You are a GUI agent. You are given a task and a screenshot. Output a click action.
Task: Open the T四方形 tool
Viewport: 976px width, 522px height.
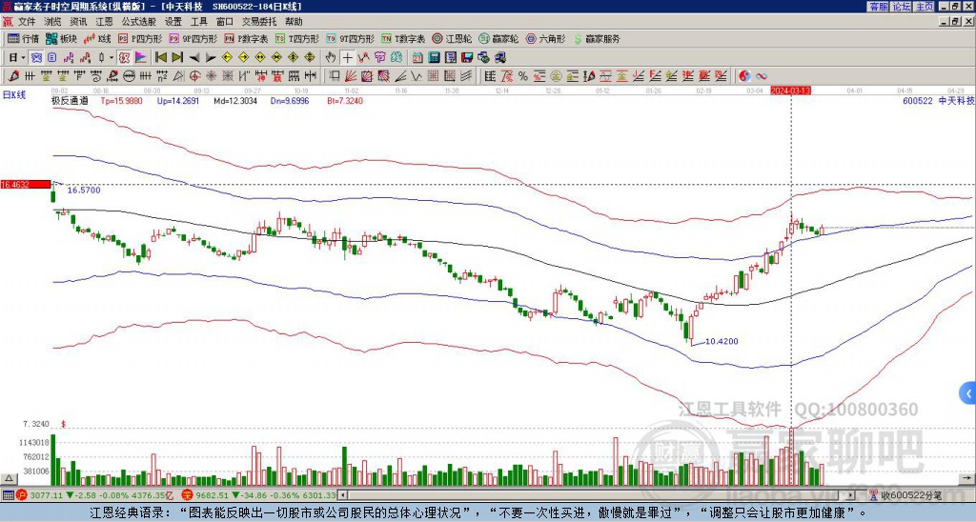click(297, 38)
